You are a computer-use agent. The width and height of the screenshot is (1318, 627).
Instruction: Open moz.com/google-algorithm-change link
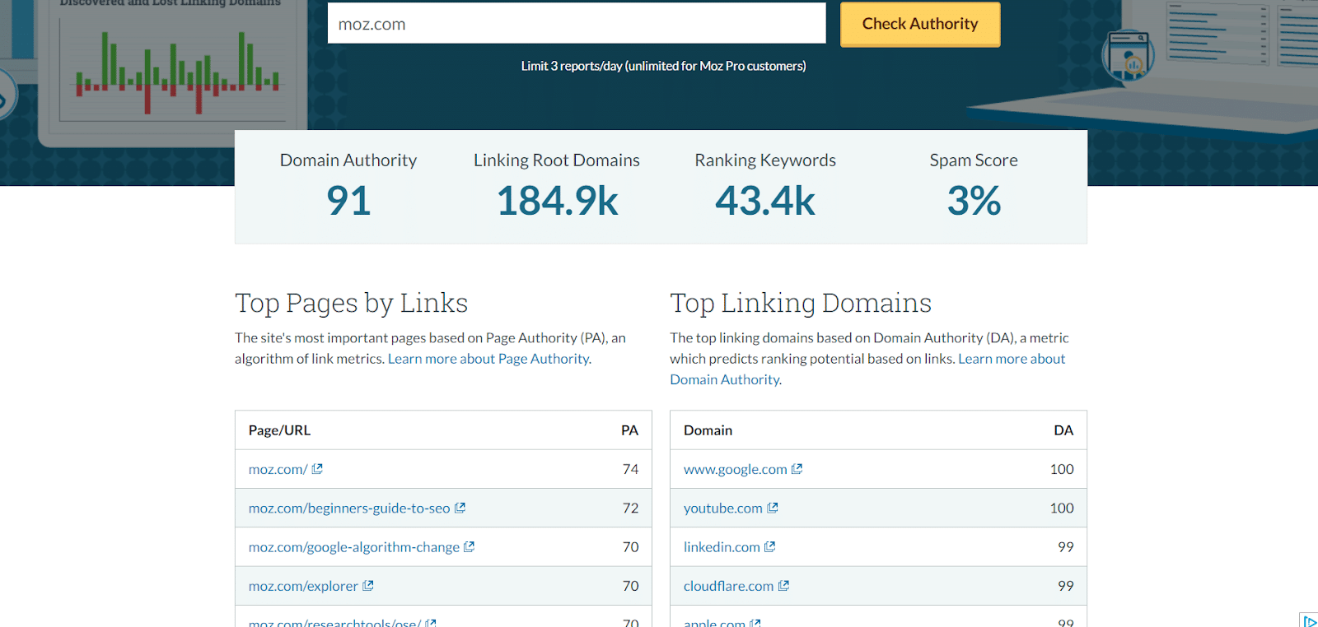pos(354,547)
